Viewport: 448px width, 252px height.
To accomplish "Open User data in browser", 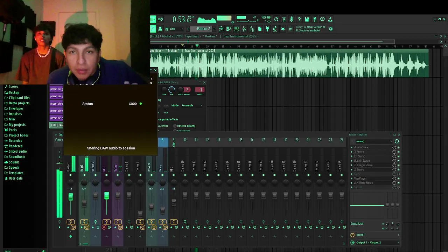I will [15, 178].
